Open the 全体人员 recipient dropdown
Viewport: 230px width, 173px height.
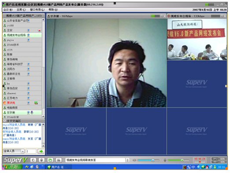(14, 151)
